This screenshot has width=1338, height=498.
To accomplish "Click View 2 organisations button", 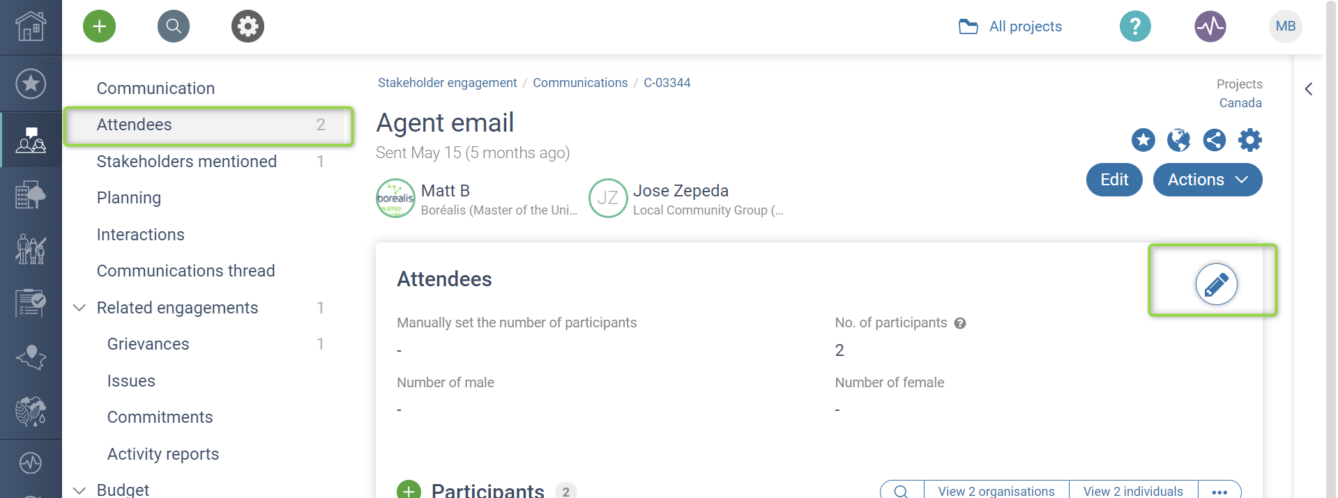I will point(996,491).
